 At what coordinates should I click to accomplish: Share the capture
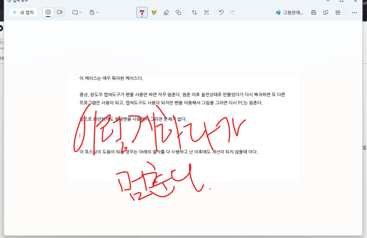click(x=338, y=13)
